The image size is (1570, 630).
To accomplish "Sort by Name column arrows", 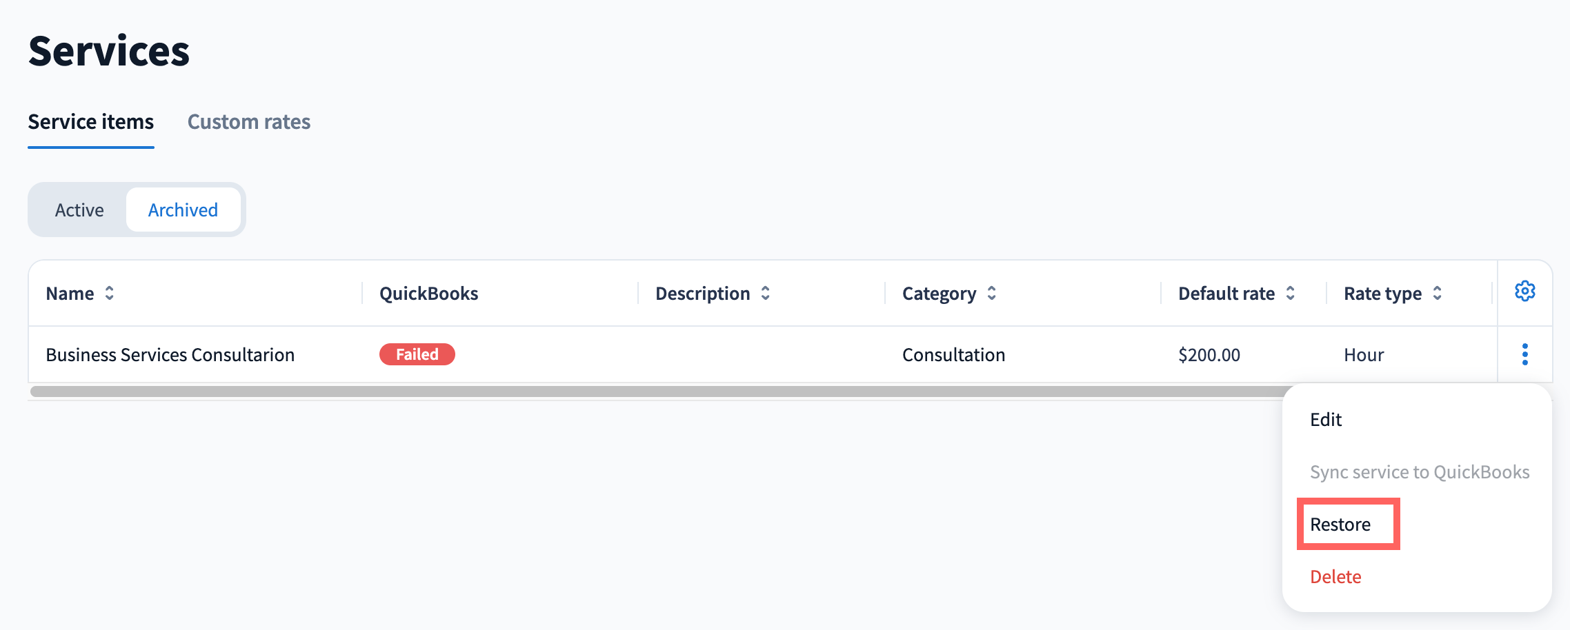I will click(109, 294).
